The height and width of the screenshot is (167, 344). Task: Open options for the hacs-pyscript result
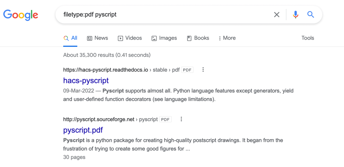(x=203, y=70)
